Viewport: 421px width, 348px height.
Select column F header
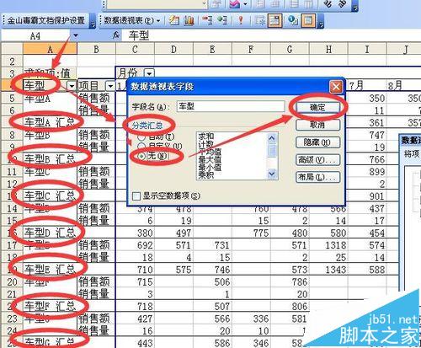click(251, 49)
